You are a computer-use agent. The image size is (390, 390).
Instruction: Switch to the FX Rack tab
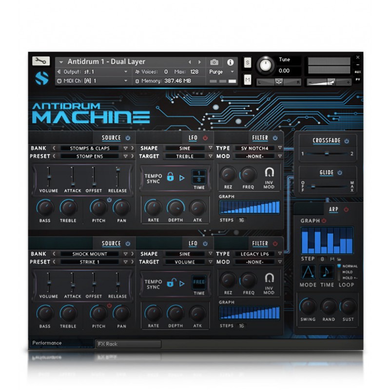tap(128, 344)
